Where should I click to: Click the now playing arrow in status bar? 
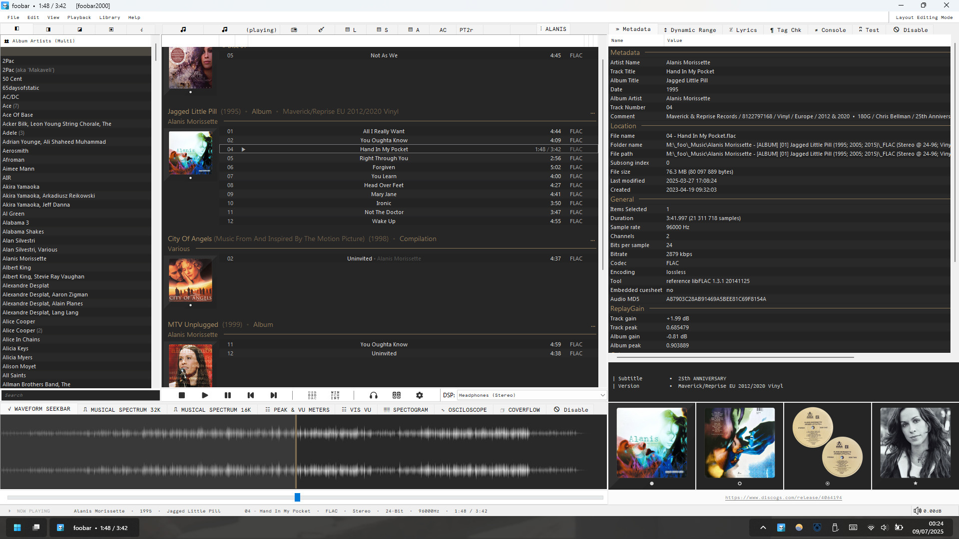(9, 511)
